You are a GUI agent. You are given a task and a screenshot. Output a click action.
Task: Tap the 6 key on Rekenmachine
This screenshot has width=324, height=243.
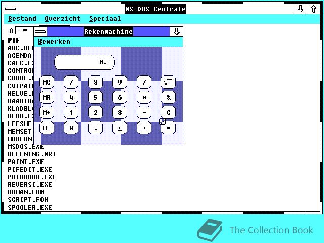click(119, 97)
